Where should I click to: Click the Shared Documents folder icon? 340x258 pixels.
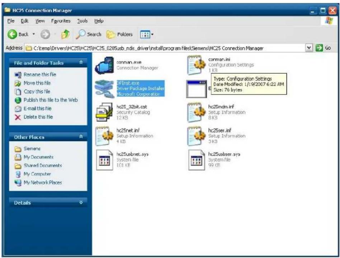(x=18, y=166)
